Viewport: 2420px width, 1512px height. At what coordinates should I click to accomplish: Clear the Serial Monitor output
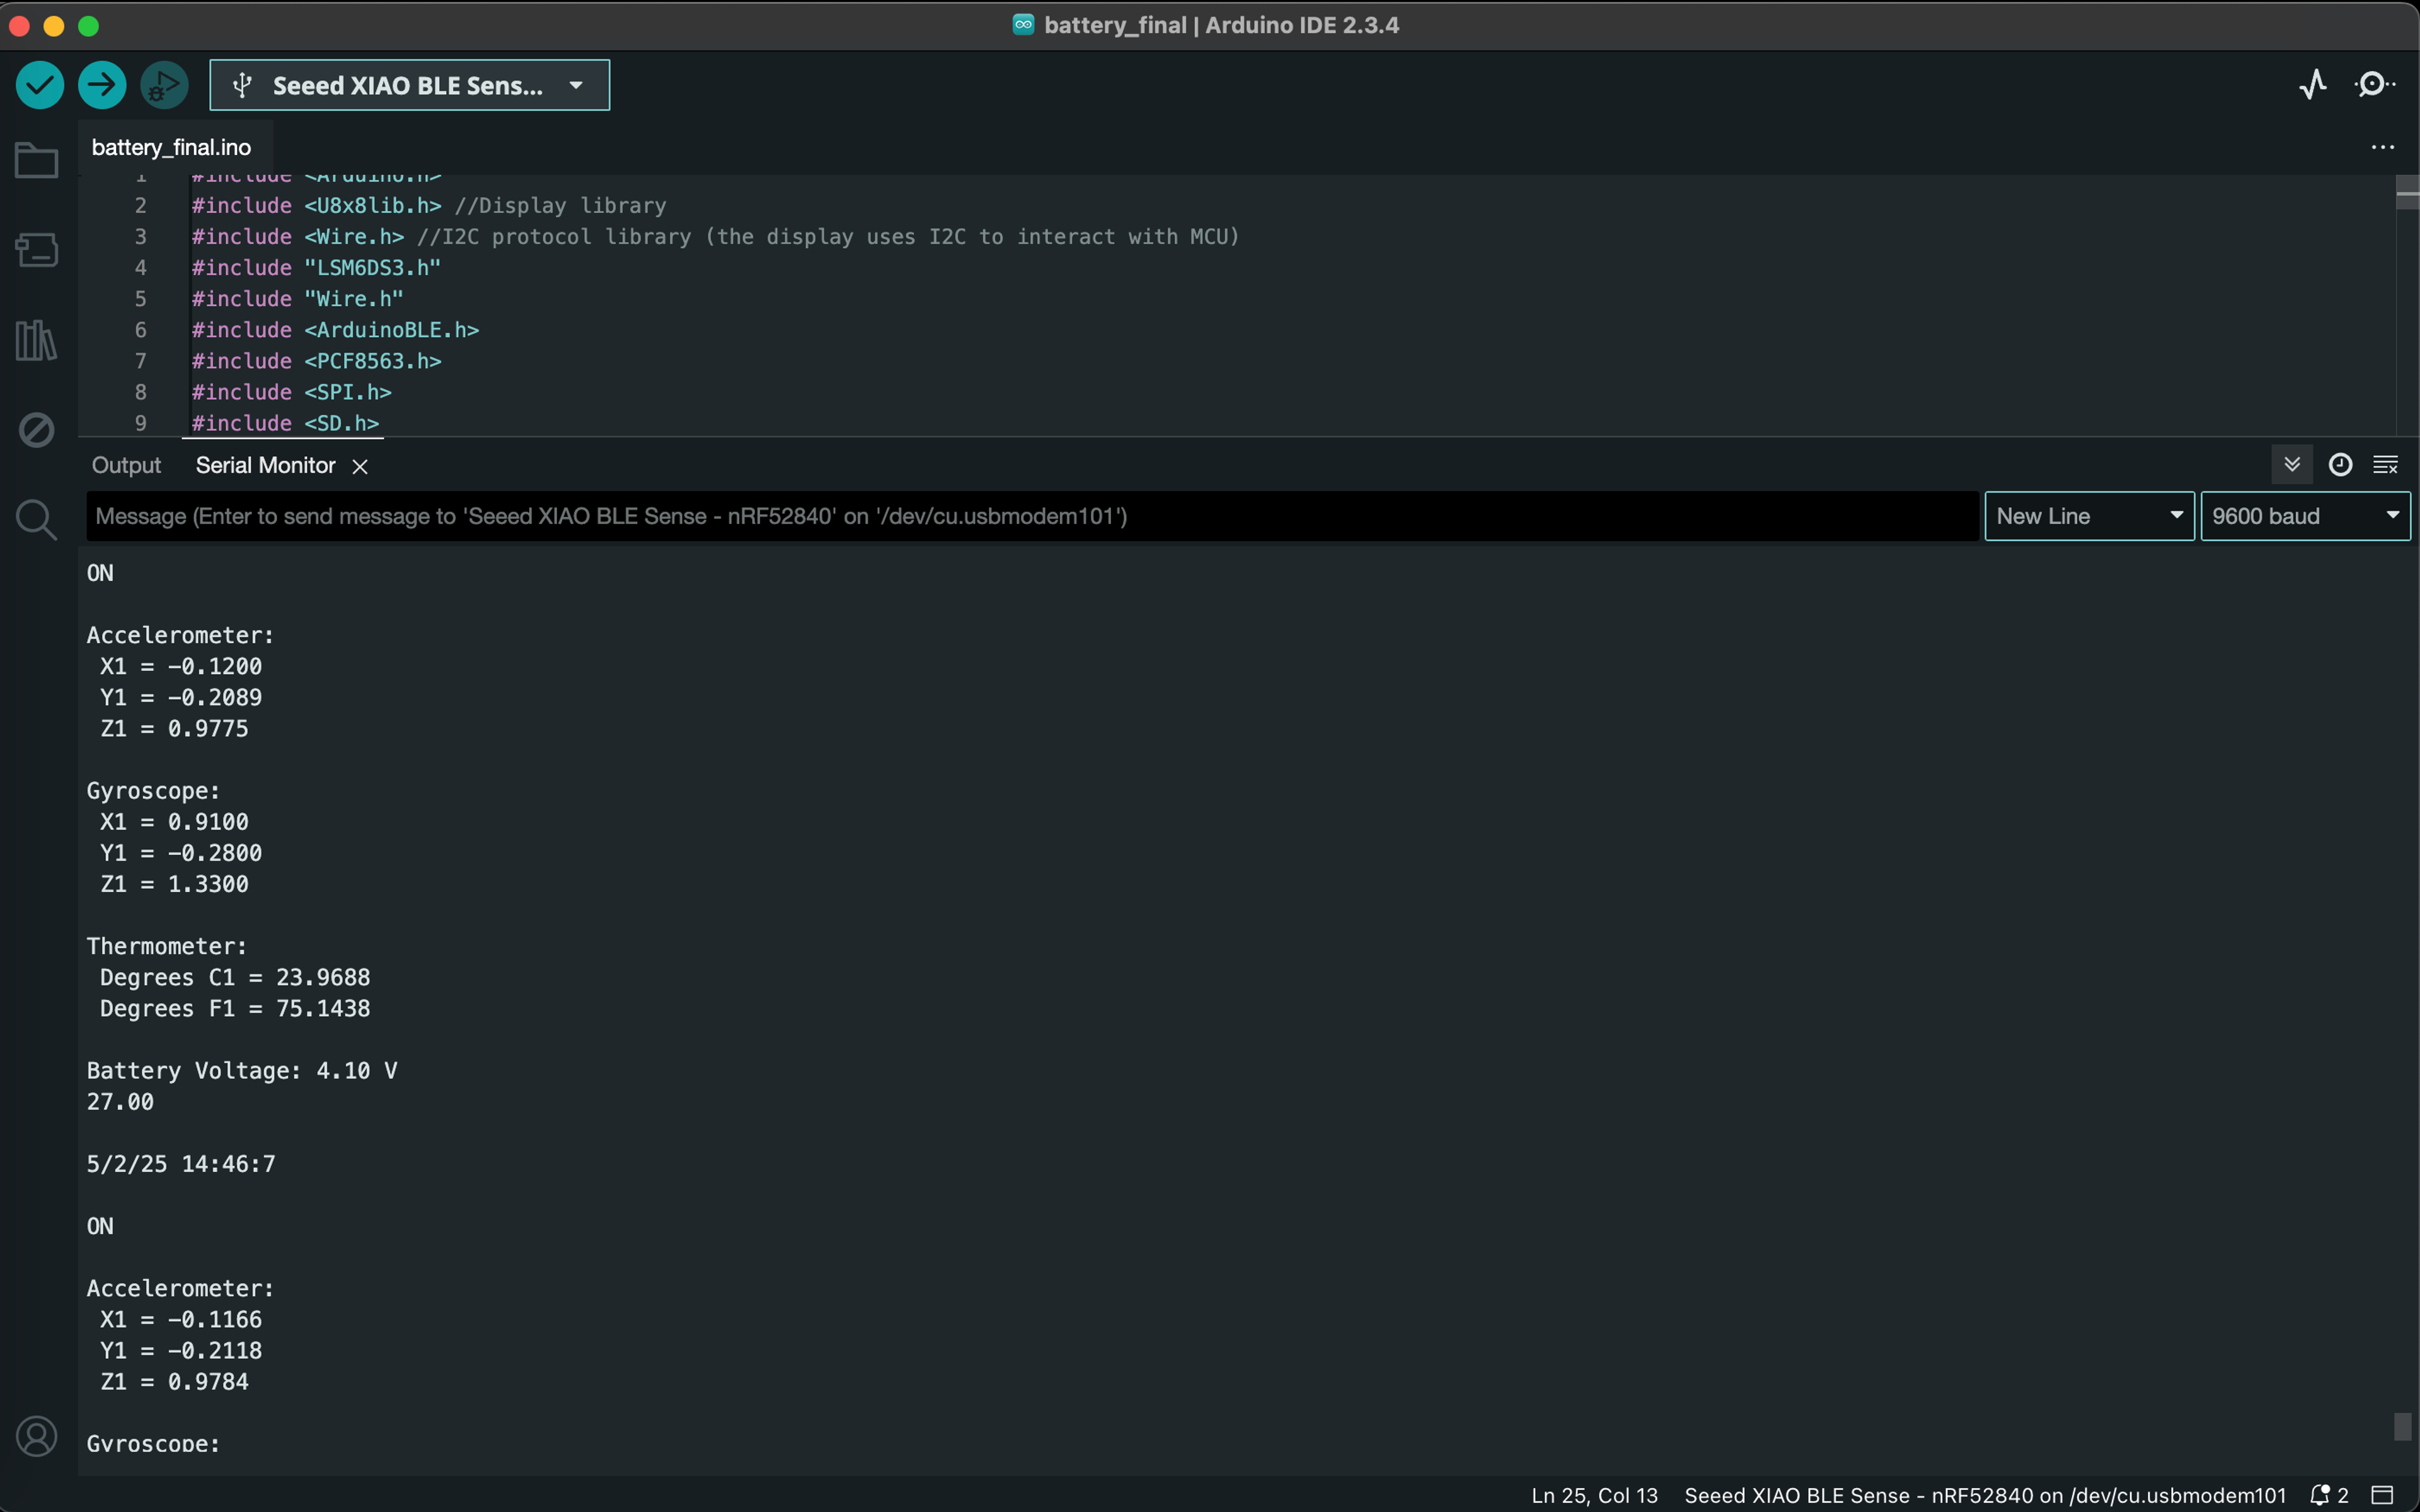(x=2386, y=465)
